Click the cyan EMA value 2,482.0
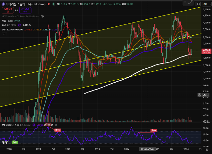This screenshot has height=154, width=212. 46,29
